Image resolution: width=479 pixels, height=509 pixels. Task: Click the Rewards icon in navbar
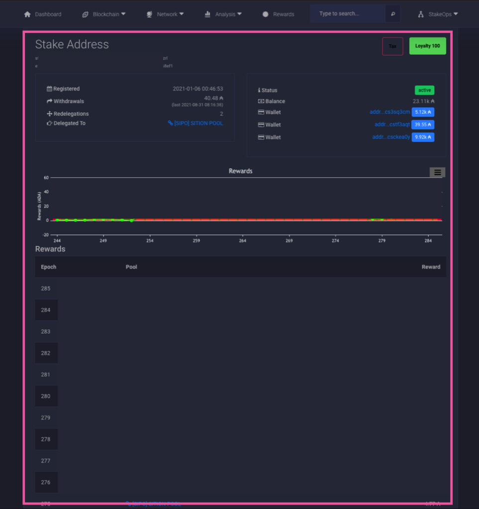click(x=265, y=14)
